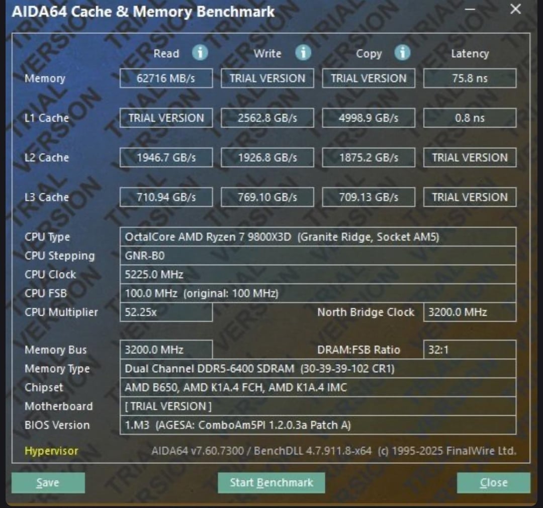Image resolution: width=543 pixels, height=508 pixels.
Task: Click the Memory Copy TRIAL VERSION cell
Action: click(x=369, y=78)
